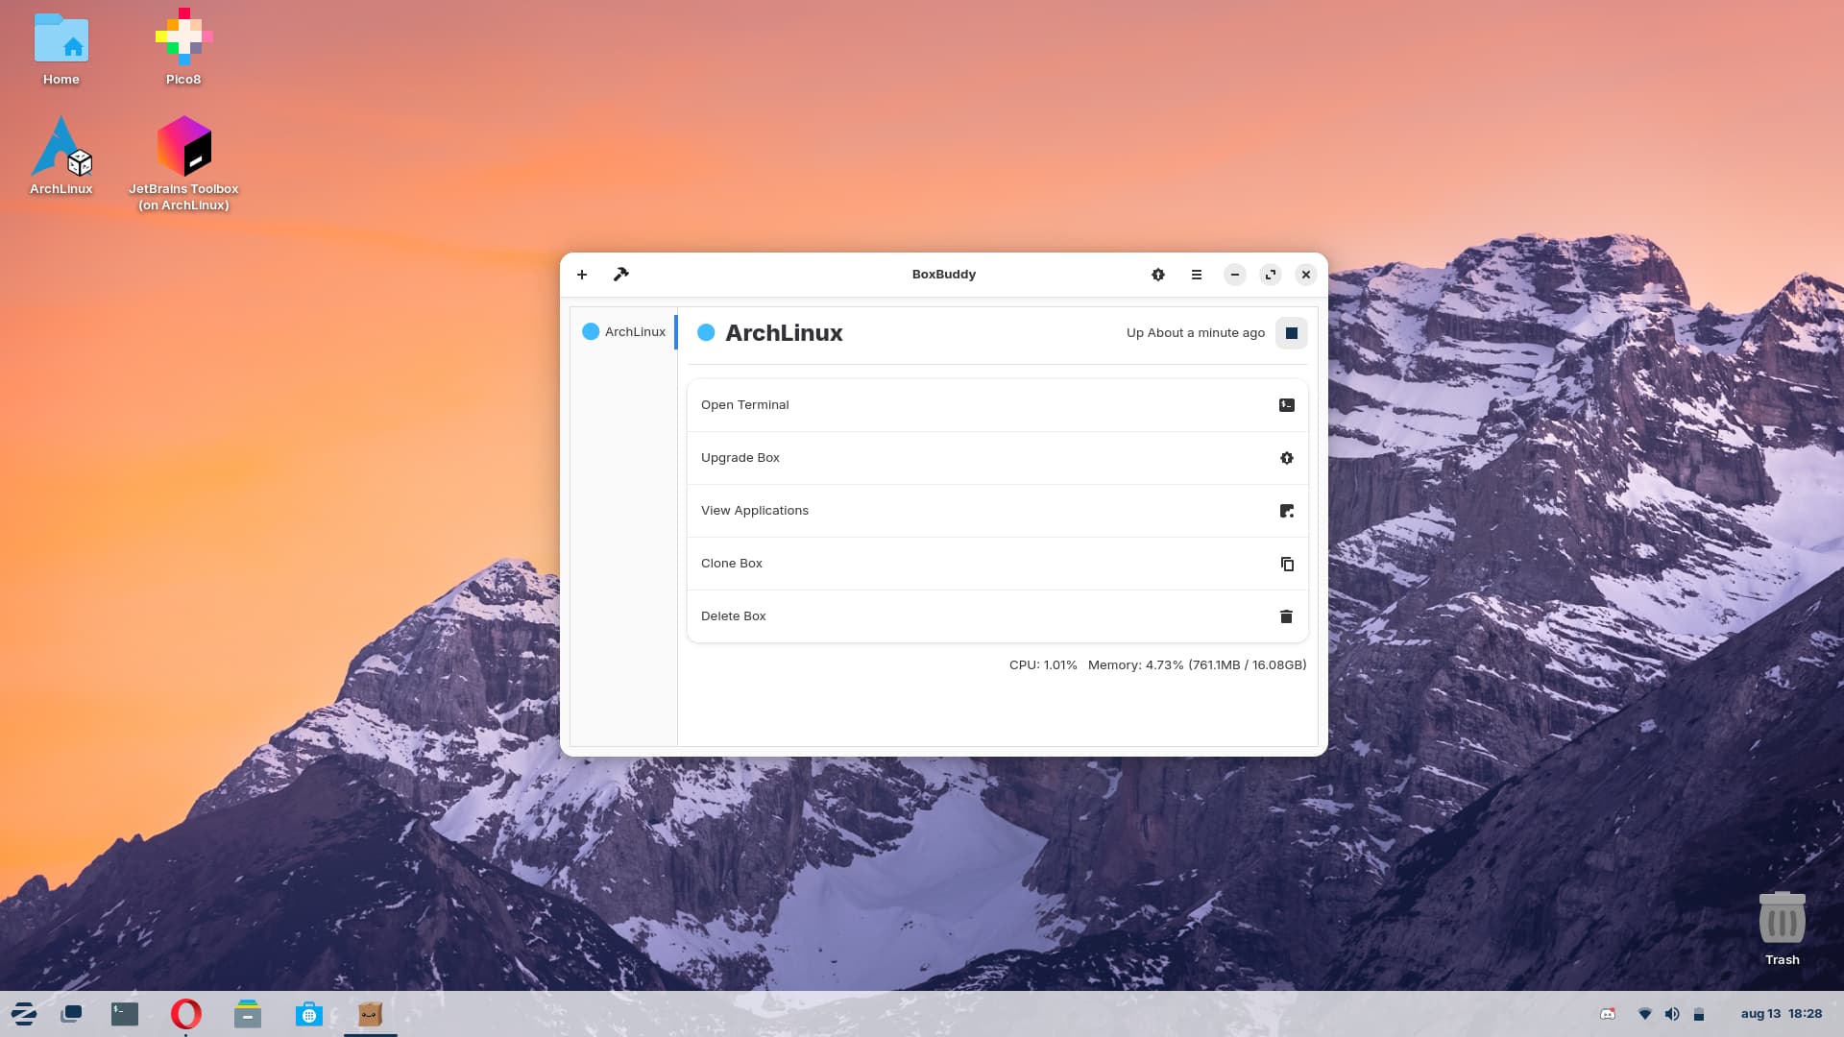
Task: Close the BoxBuddy window
Action: point(1306,275)
